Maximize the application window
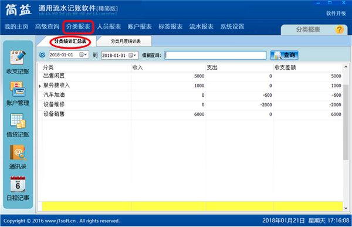Screen dimensions: 352x227 click(330, 3)
